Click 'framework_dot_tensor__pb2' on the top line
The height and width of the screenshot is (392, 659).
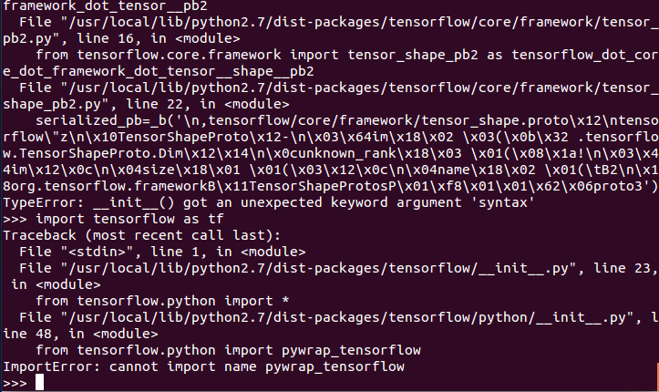click(105, 5)
